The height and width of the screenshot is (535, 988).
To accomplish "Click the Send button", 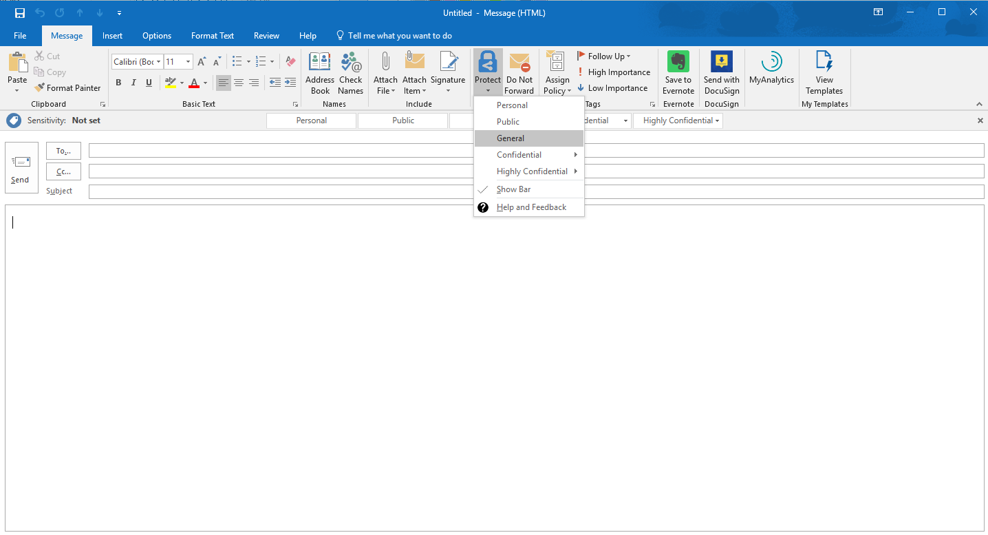I will click(21, 167).
